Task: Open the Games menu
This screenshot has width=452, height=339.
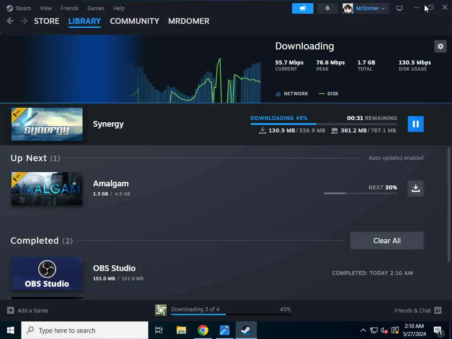Action: pyautogui.click(x=96, y=8)
